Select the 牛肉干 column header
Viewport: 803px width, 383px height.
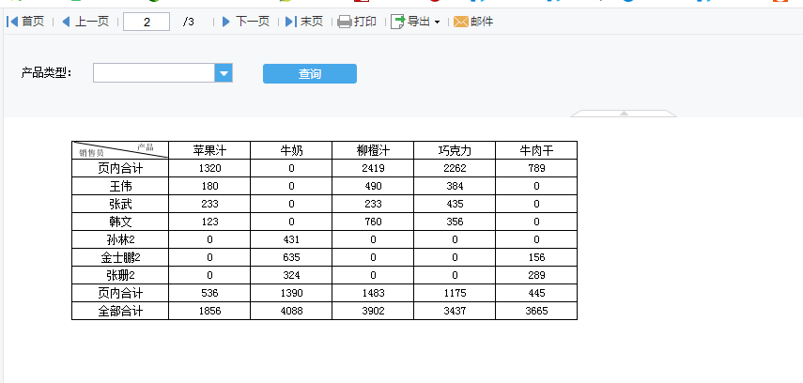point(536,150)
